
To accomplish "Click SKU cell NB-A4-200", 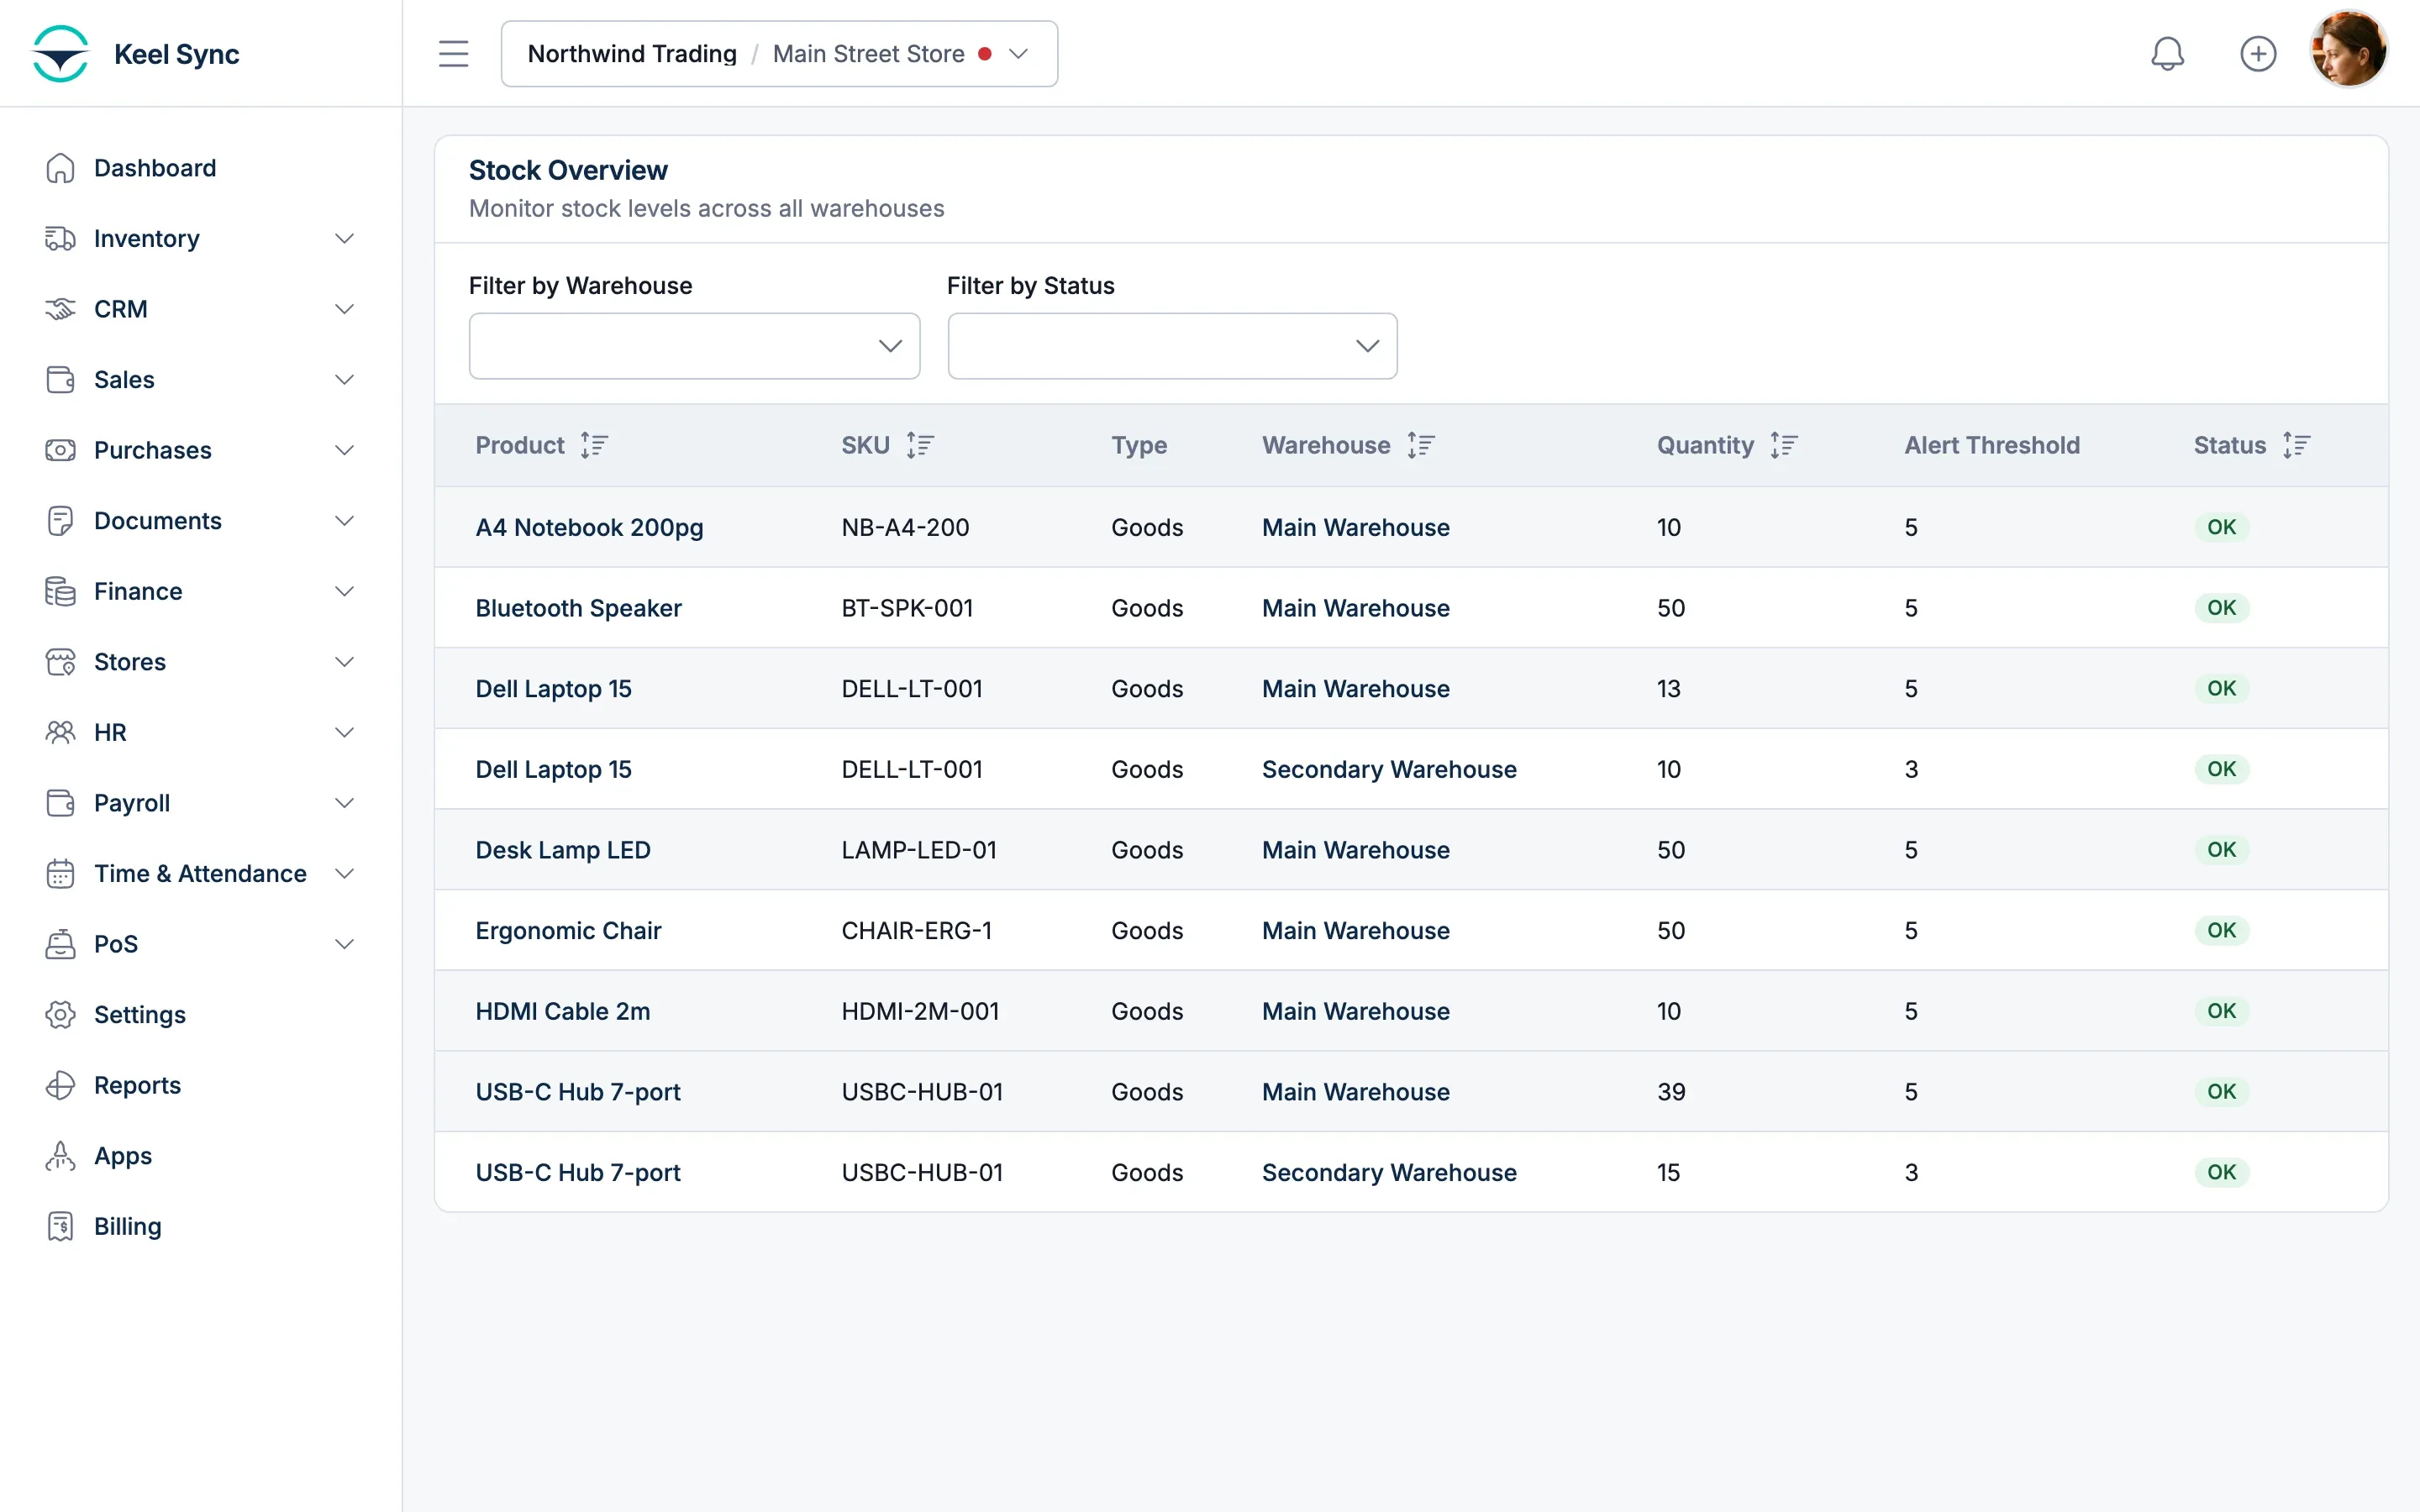I will coord(905,528).
